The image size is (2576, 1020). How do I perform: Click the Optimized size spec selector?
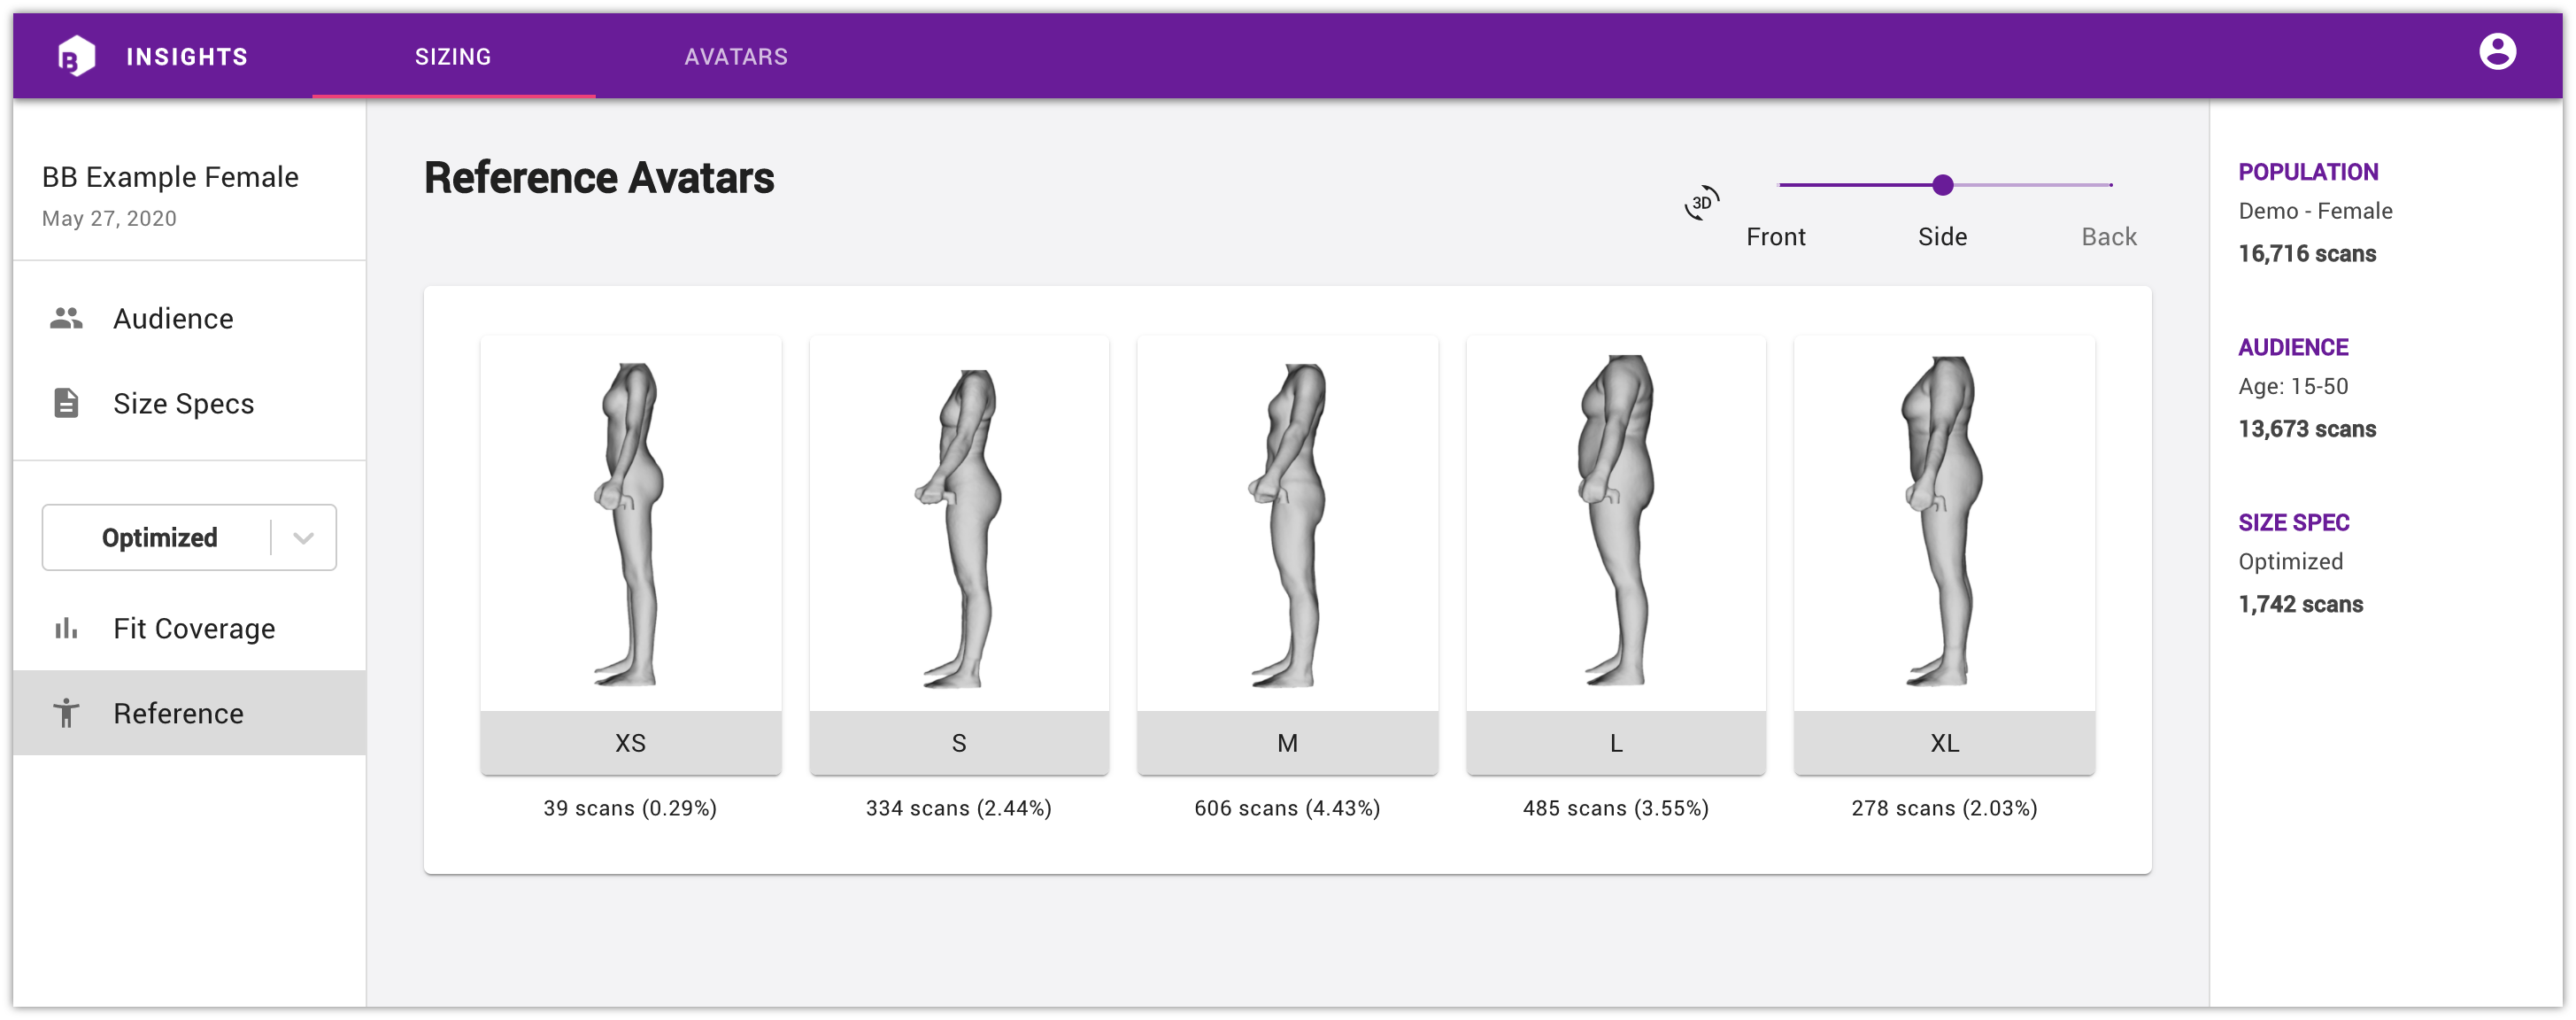[x=189, y=538]
